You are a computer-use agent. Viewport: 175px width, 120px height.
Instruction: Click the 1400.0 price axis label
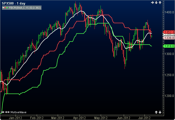click(x=169, y=12)
